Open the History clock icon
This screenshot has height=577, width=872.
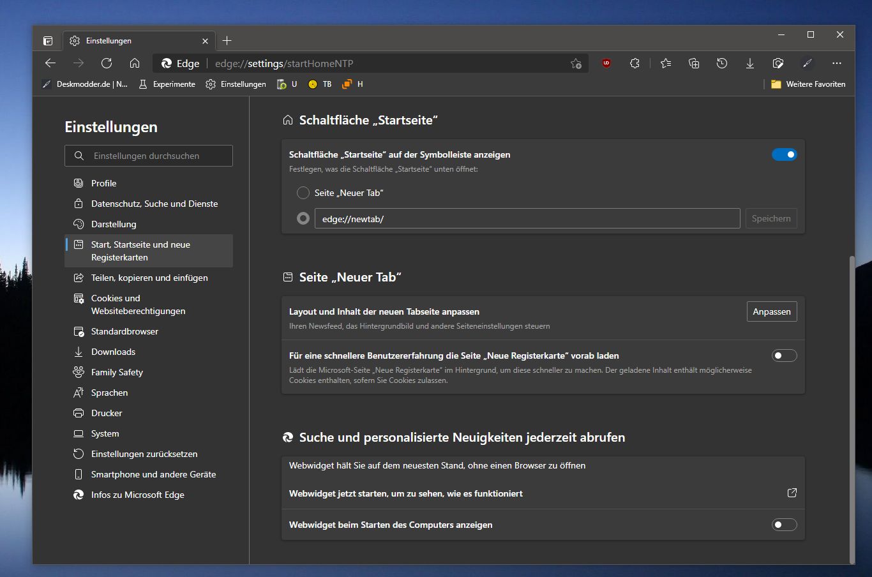(722, 63)
